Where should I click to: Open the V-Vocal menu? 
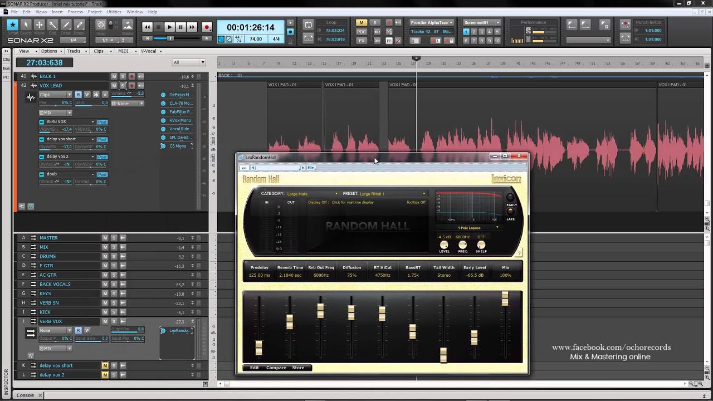pyautogui.click(x=150, y=51)
